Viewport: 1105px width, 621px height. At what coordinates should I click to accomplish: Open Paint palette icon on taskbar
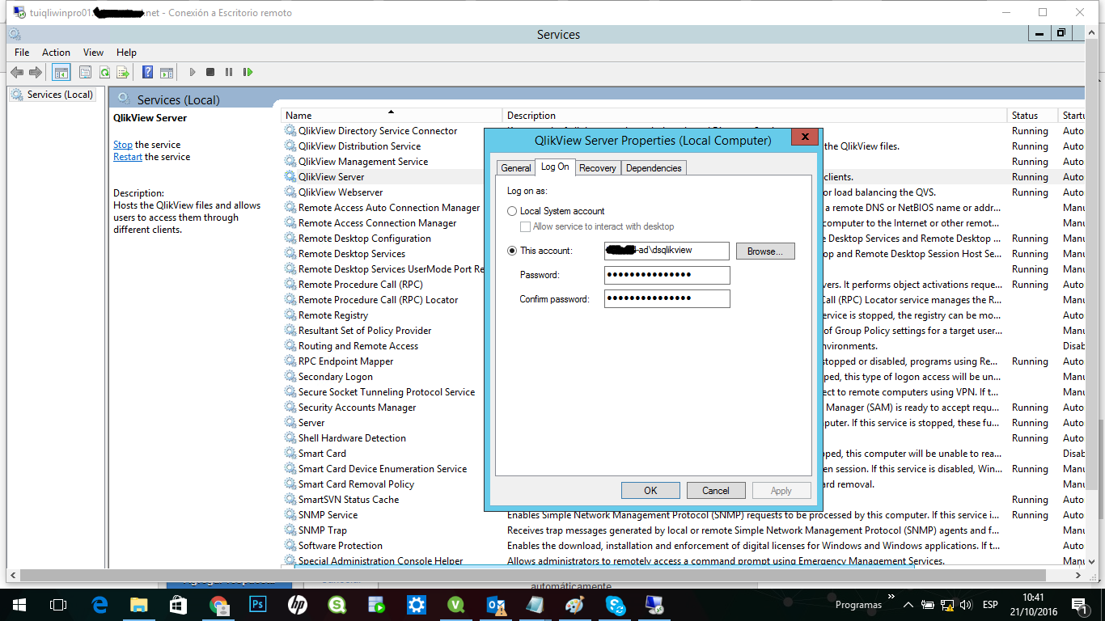click(x=575, y=605)
